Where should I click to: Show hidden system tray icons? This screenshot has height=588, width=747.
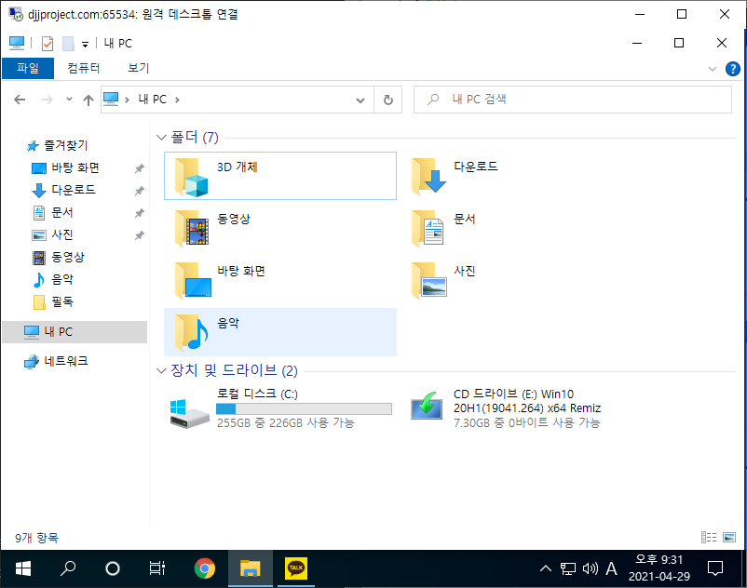pos(546,568)
